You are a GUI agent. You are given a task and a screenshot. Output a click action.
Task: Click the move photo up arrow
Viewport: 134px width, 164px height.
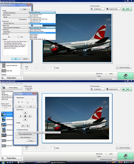tap(25, 113)
